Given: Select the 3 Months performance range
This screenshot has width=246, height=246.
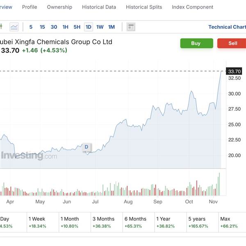Looking at the screenshot, I should 105,222.
